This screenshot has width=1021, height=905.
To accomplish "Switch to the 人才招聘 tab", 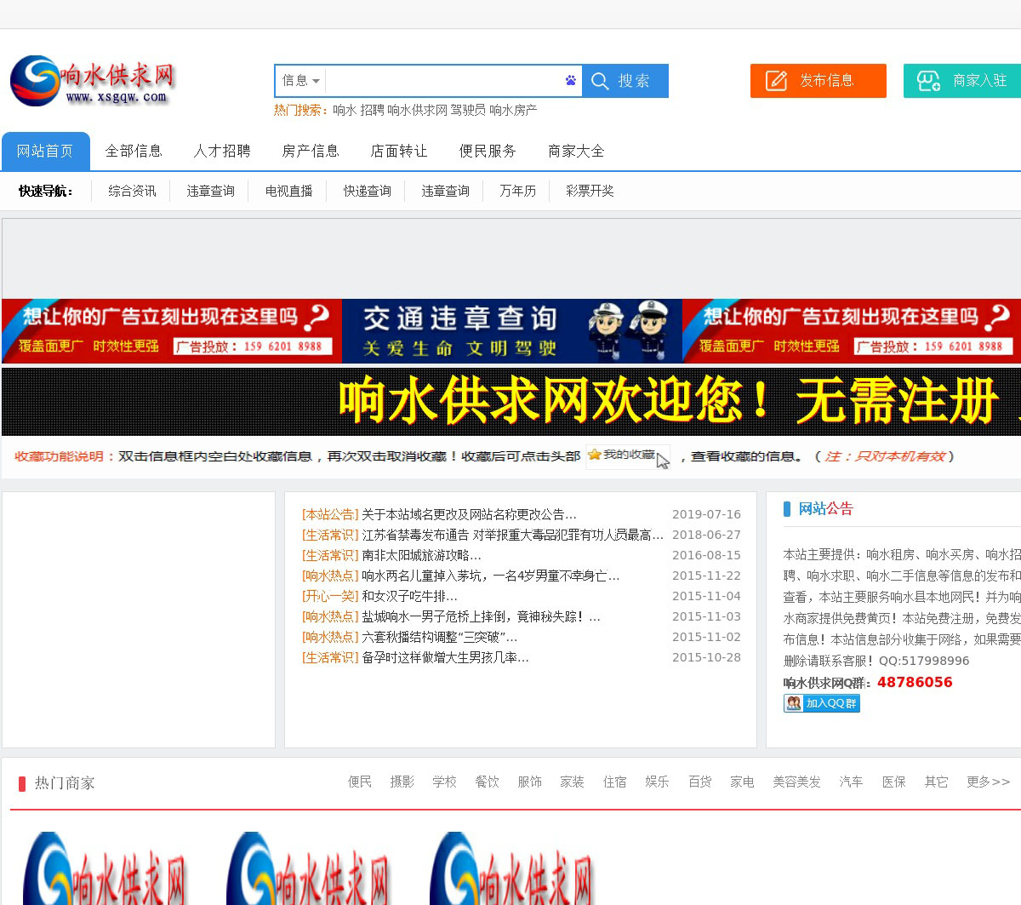I will click(x=221, y=151).
